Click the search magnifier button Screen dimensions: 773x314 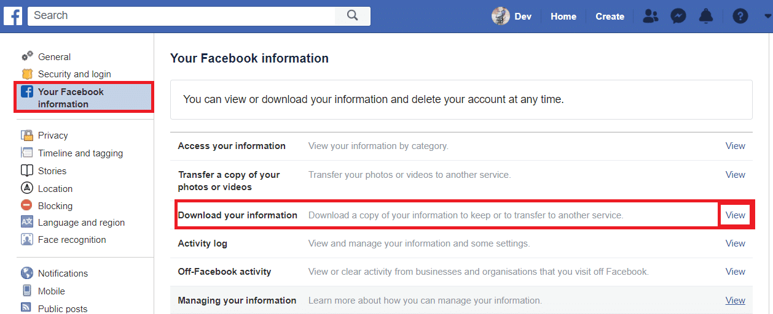[352, 16]
